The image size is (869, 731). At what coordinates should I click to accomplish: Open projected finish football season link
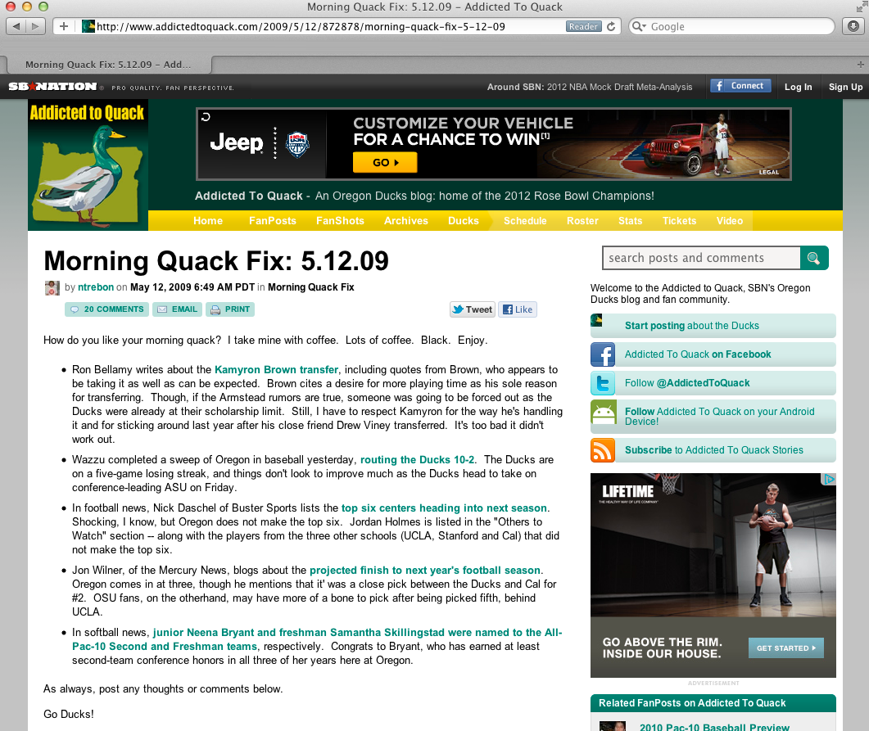click(425, 571)
